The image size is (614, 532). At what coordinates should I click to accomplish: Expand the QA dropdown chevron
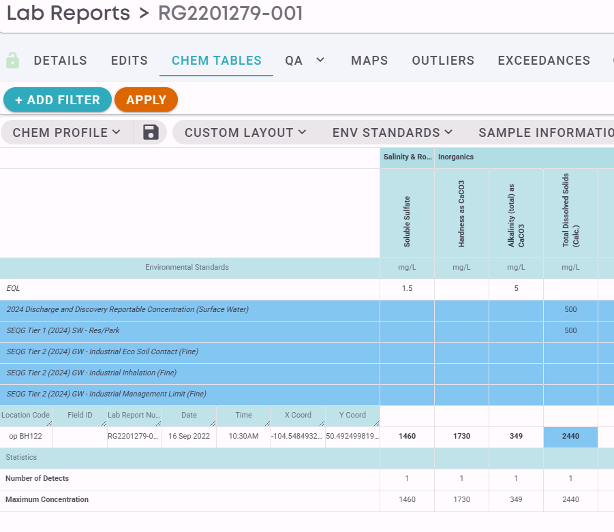(320, 60)
